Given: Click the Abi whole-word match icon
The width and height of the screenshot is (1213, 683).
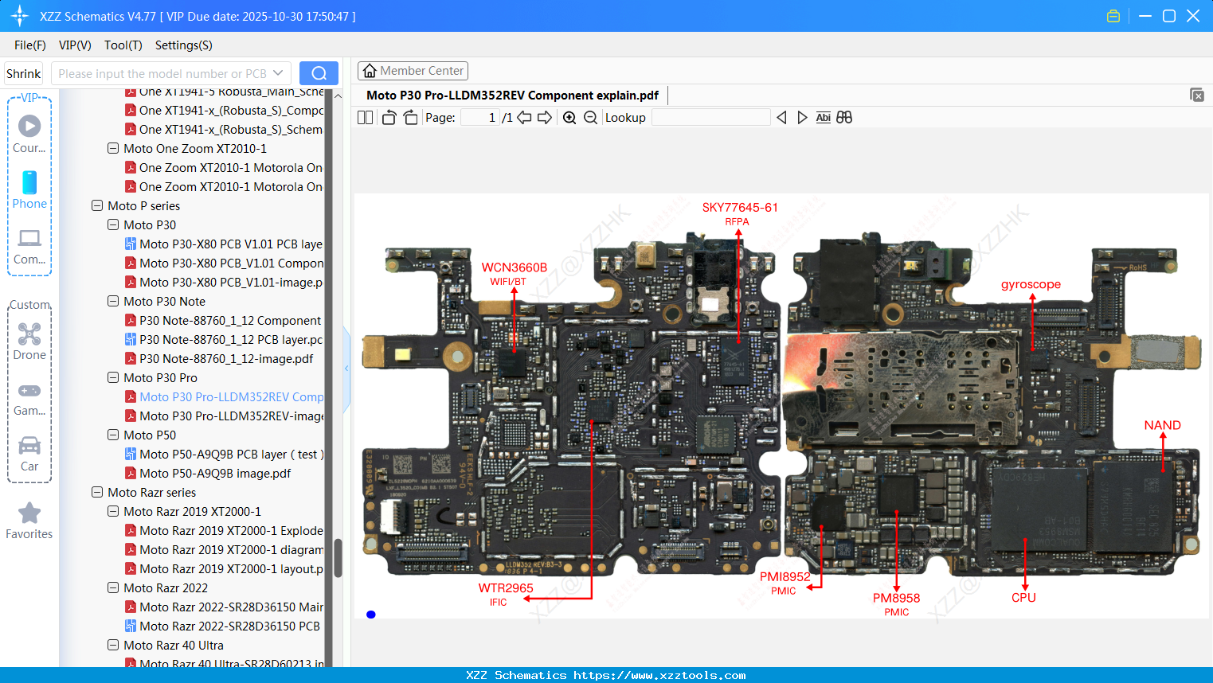Looking at the screenshot, I should point(823,117).
